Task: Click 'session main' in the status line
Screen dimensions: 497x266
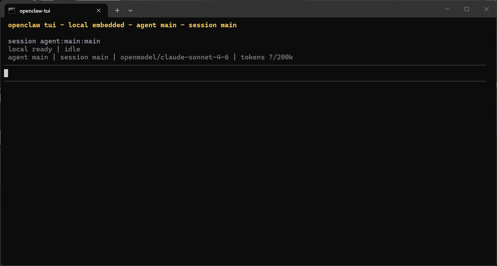Action: 84,57
